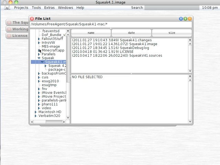Click the directory tree vertical scrollbar thumb
Screen dimensions: 220x165
[x=68, y=59]
